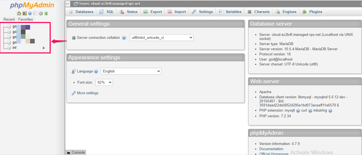Click the help icon beside Language

pyautogui.click(x=96, y=71)
